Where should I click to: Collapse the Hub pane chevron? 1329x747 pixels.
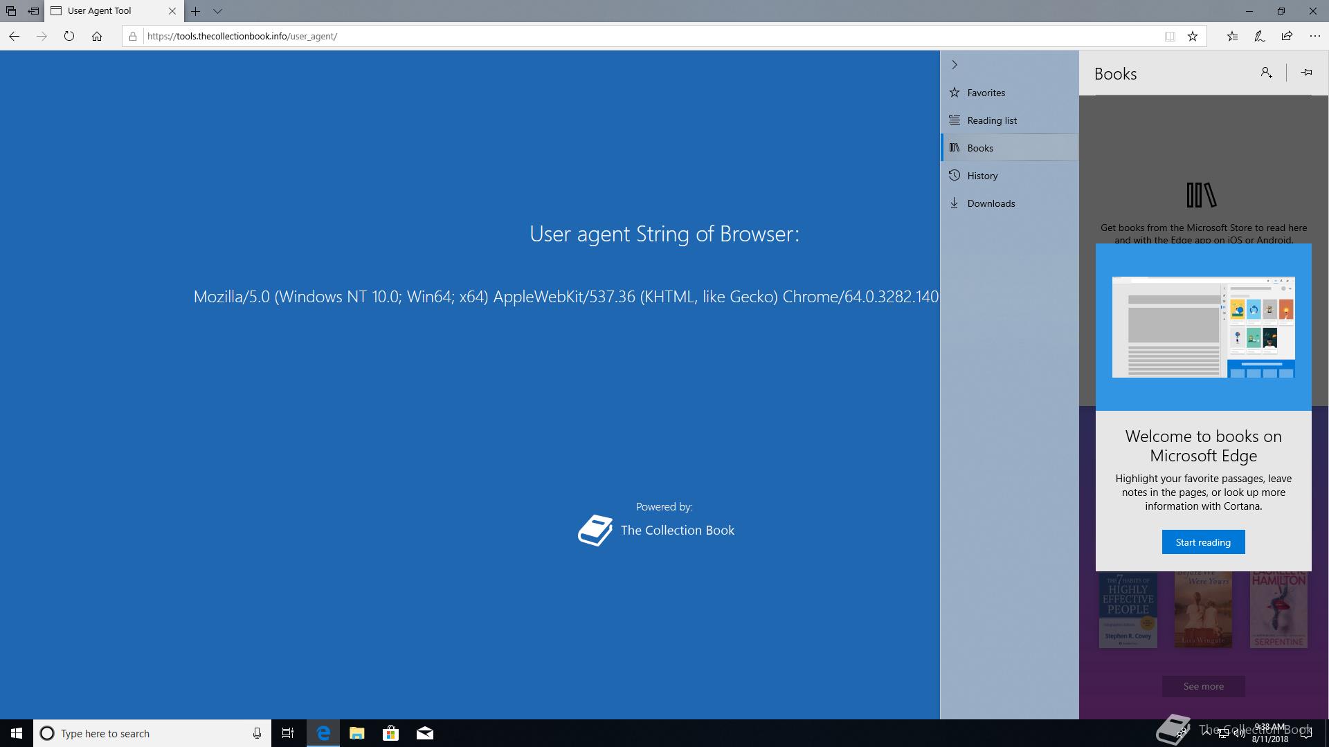click(955, 64)
